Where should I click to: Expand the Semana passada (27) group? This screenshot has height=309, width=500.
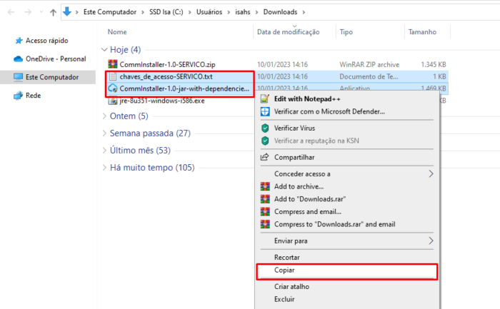click(x=105, y=133)
